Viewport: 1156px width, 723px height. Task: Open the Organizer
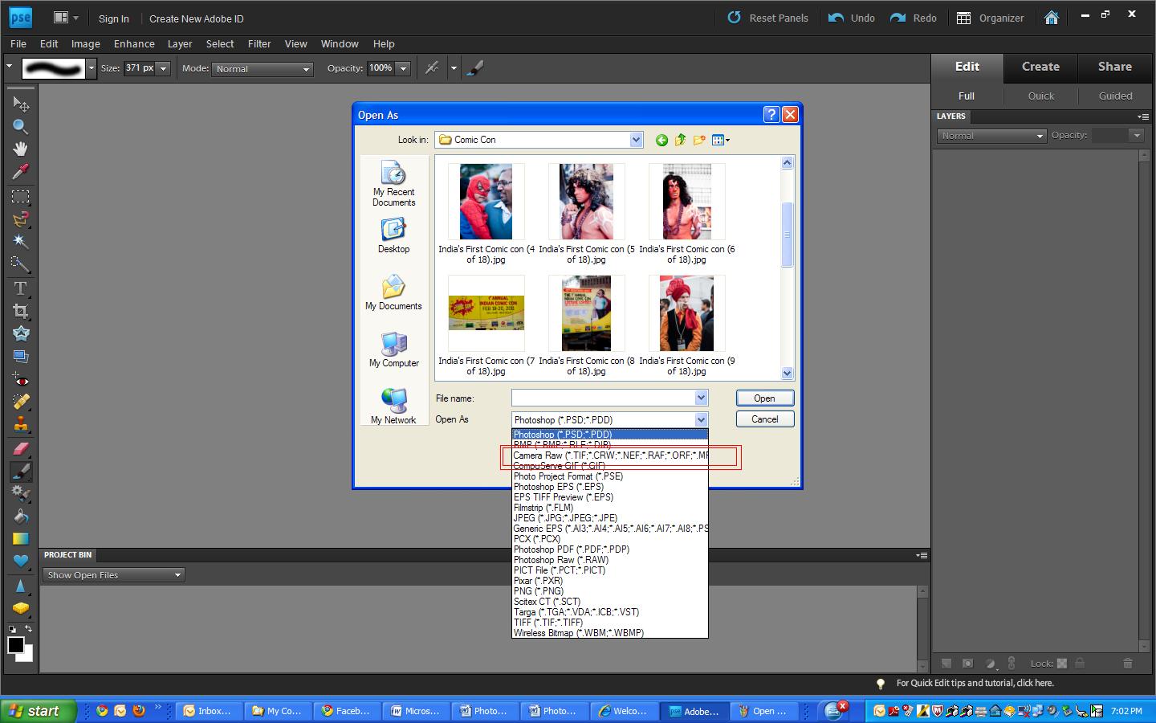pos(991,18)
